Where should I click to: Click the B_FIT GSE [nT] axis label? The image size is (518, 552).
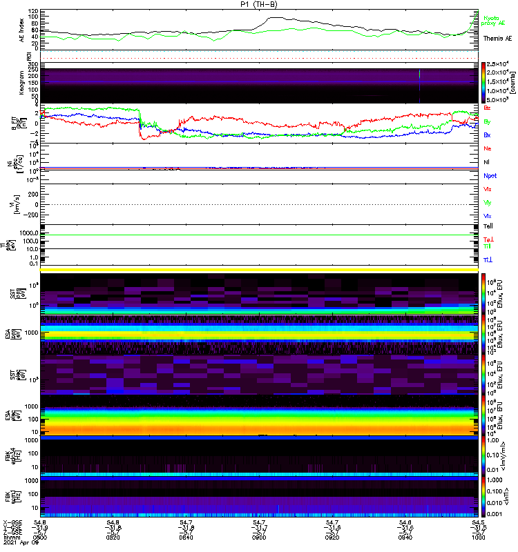[x=19, y=124]
